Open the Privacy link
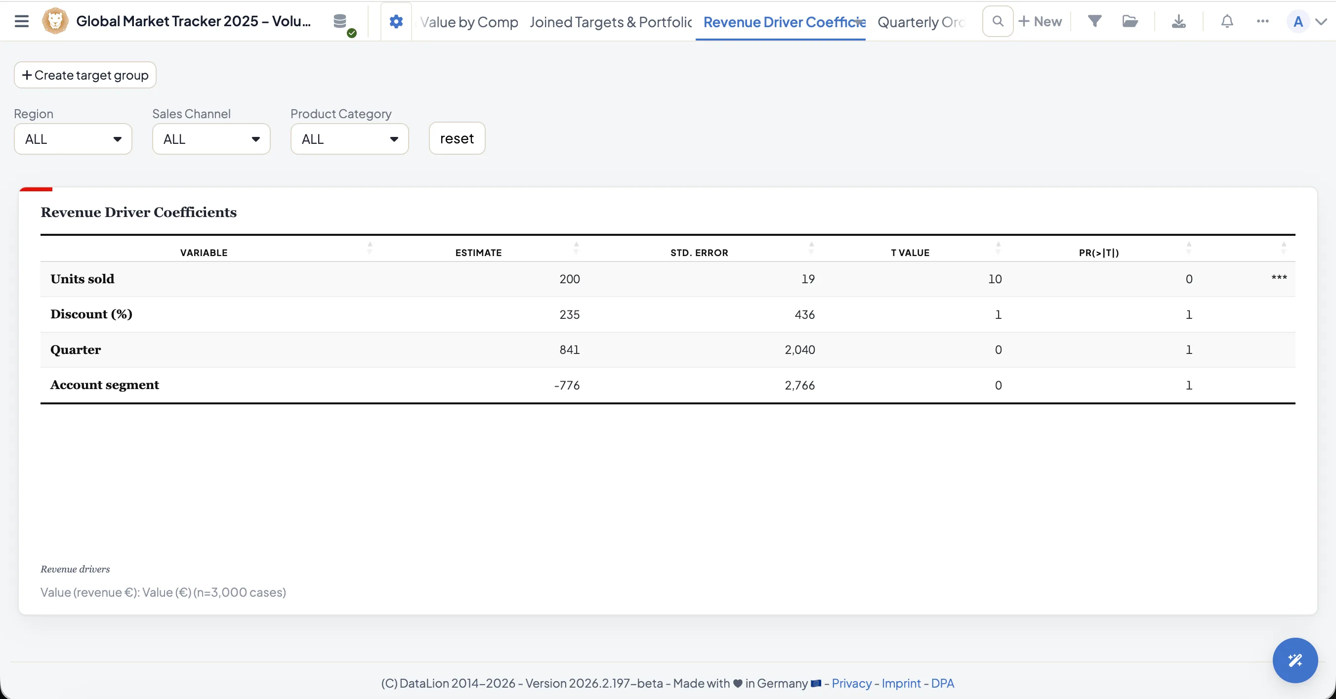The width and height of the screenshot is (1336, 699). point(852,683)
